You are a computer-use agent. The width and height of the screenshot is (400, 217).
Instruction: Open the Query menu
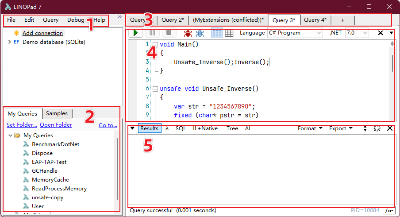click(x=50, y=20)
